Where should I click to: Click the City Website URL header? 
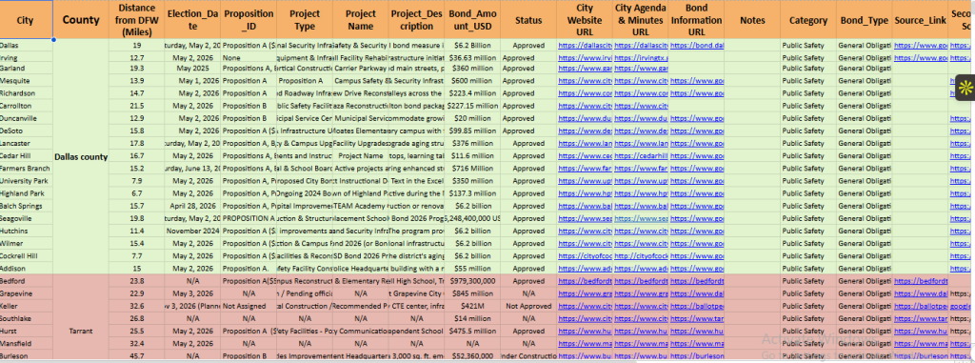click(585, 20)
